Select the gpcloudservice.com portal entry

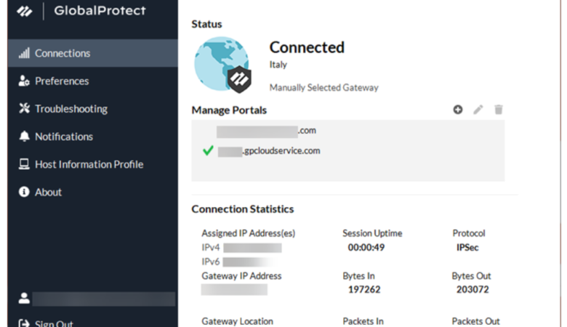pyautogui.click(x=269, y=151)
